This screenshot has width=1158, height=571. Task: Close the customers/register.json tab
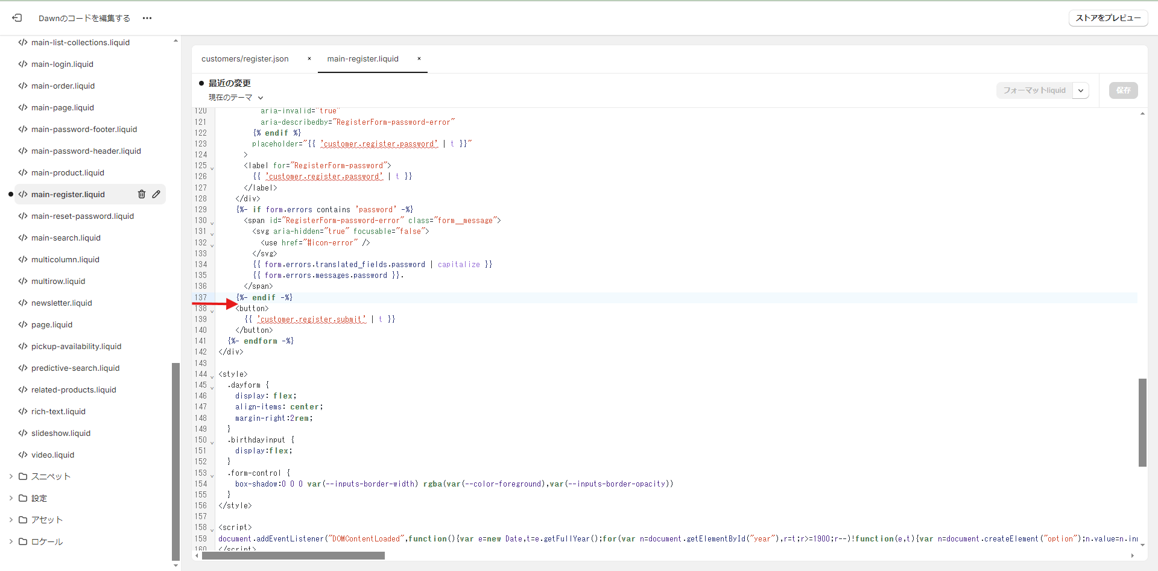click(309, 58)
